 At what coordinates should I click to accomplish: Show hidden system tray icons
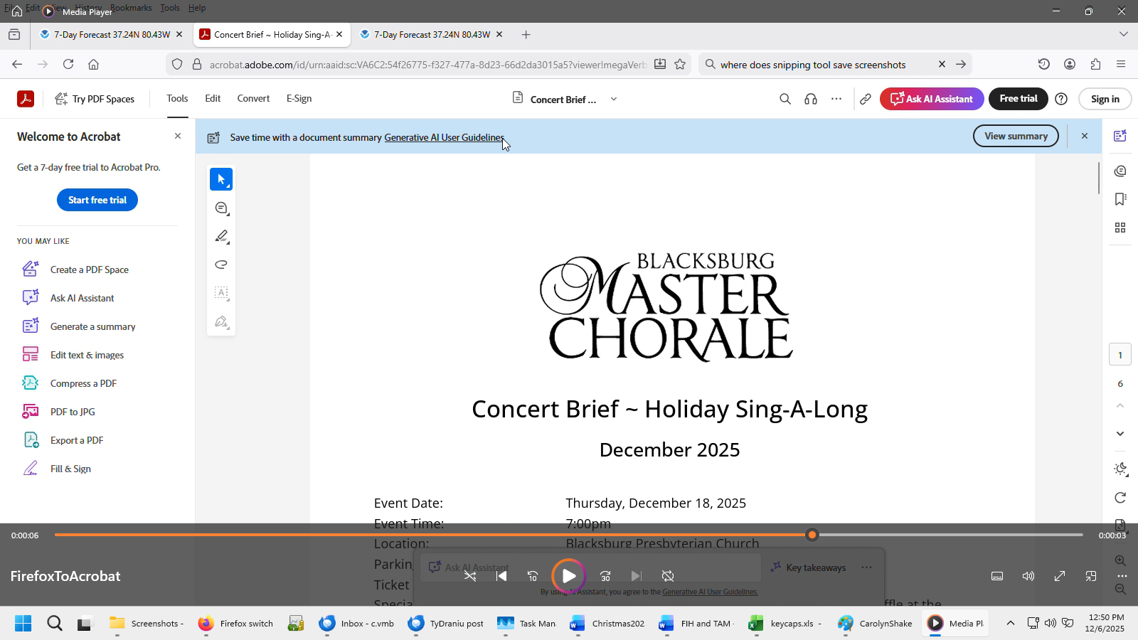point(1010,623)
